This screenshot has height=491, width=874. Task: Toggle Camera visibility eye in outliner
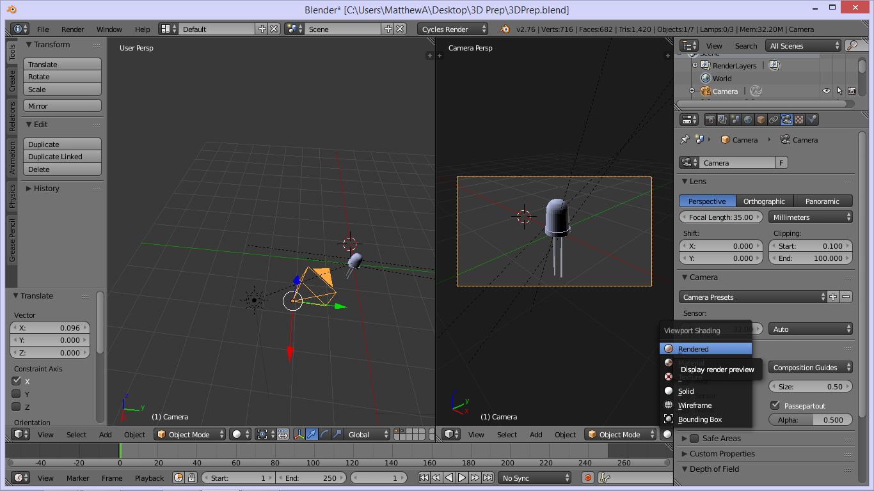tap(827, 91)
